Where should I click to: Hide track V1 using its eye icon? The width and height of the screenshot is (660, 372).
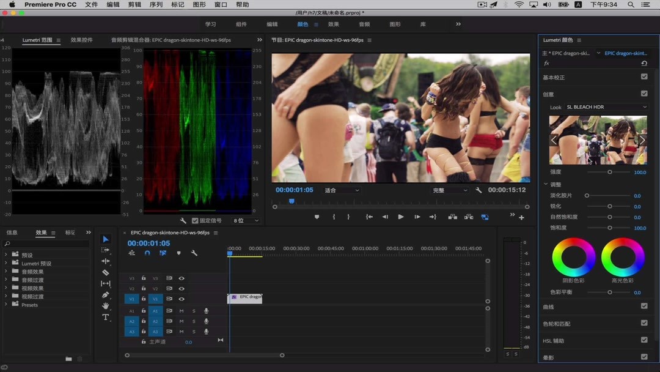click(181, 299)
